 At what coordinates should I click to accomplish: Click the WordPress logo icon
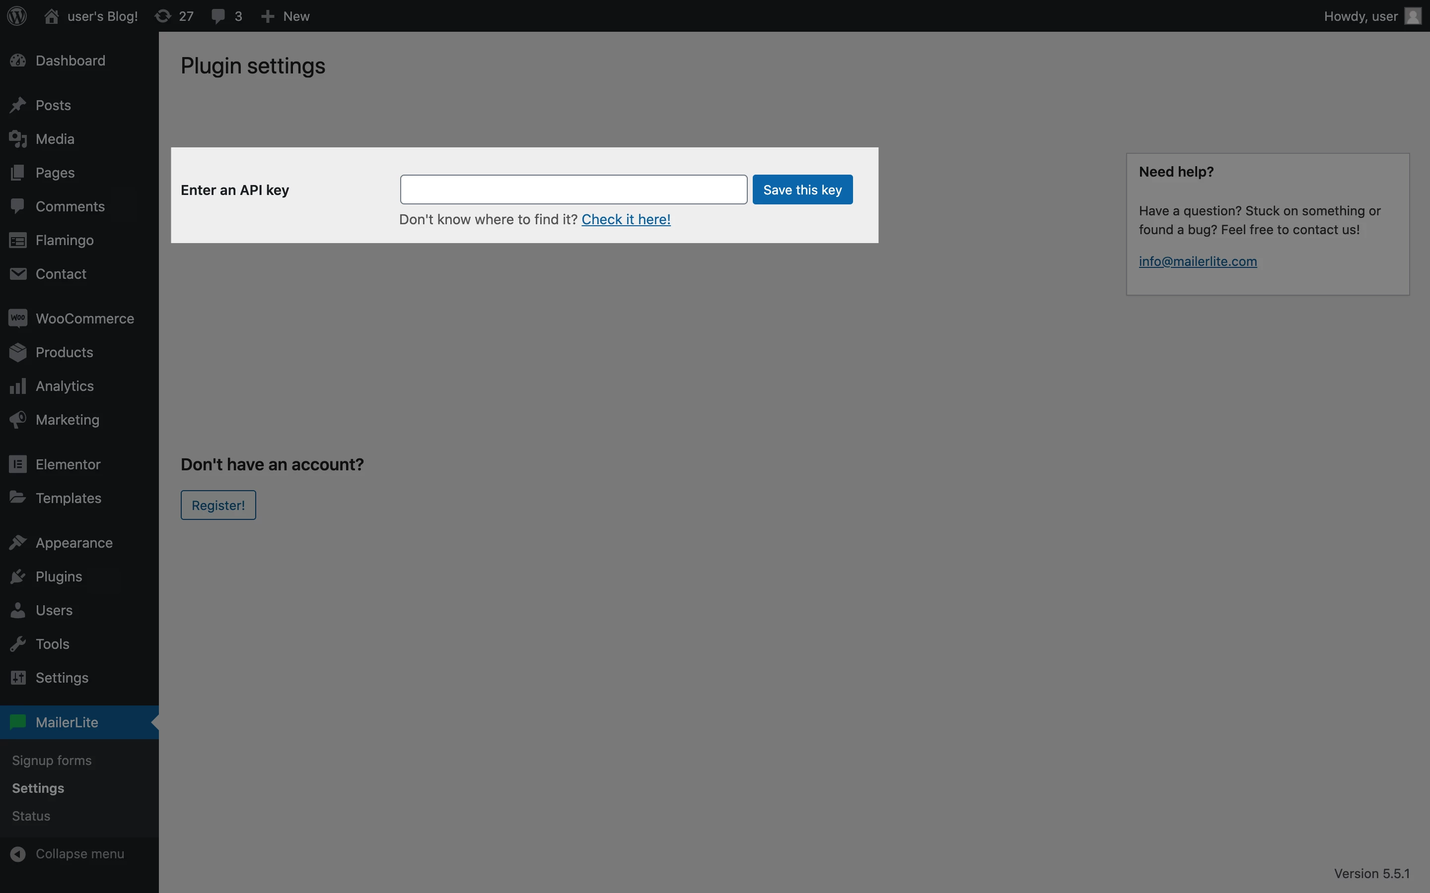[17, 16]
